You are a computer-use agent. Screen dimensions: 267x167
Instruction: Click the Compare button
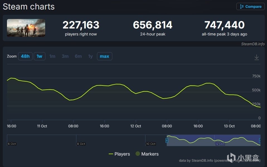click(x=251, y=6)
